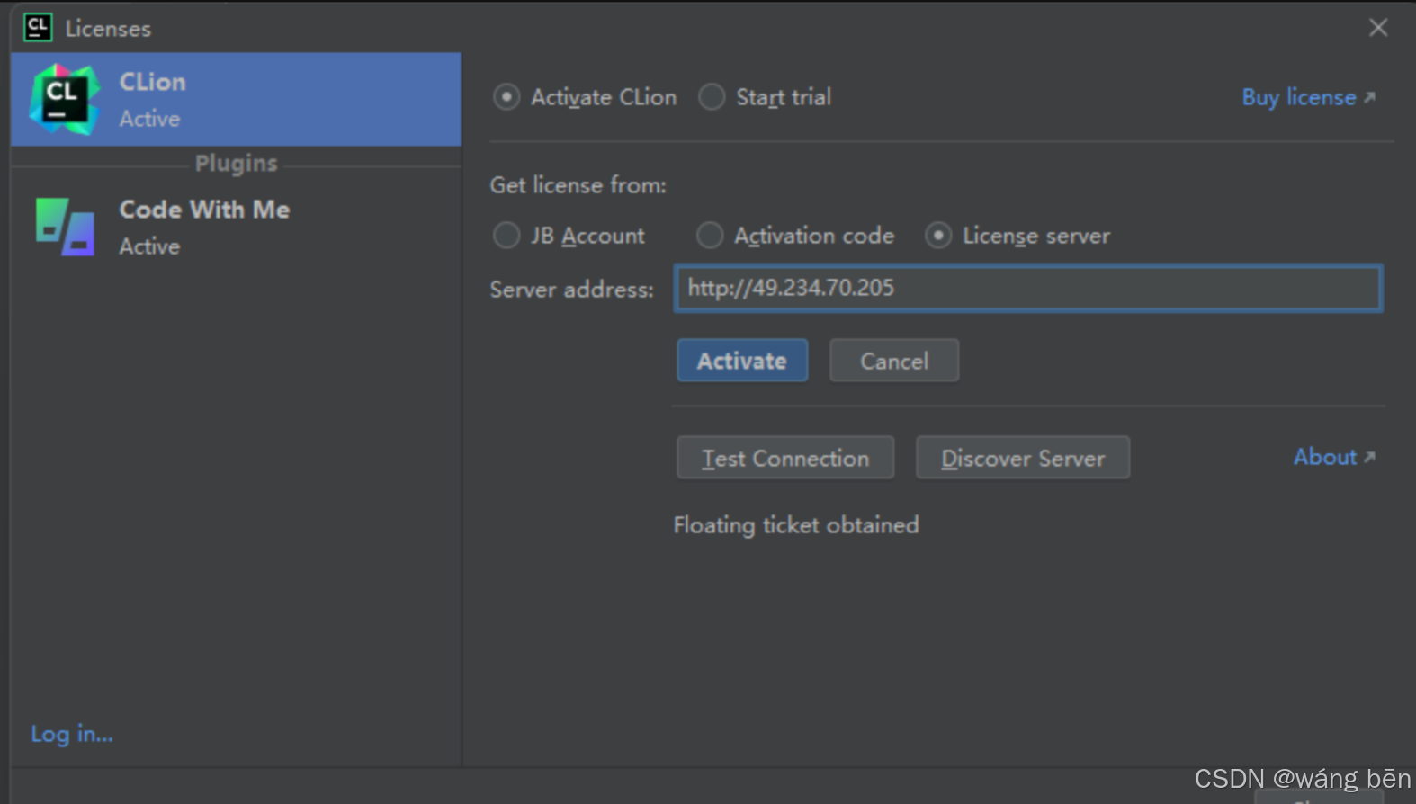
Task: Select the CLion product entry
Action: 236,99
